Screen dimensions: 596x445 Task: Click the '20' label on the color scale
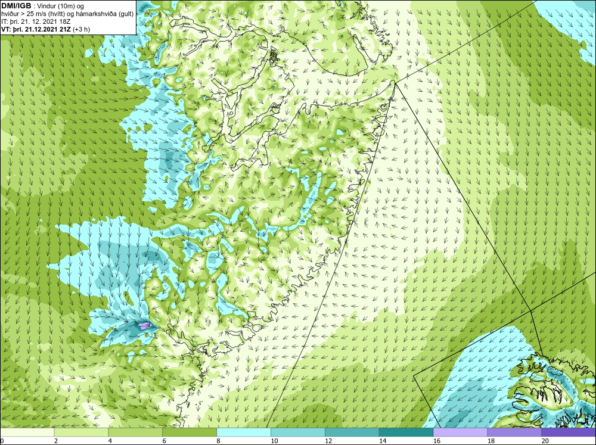(x=545, y=441)
